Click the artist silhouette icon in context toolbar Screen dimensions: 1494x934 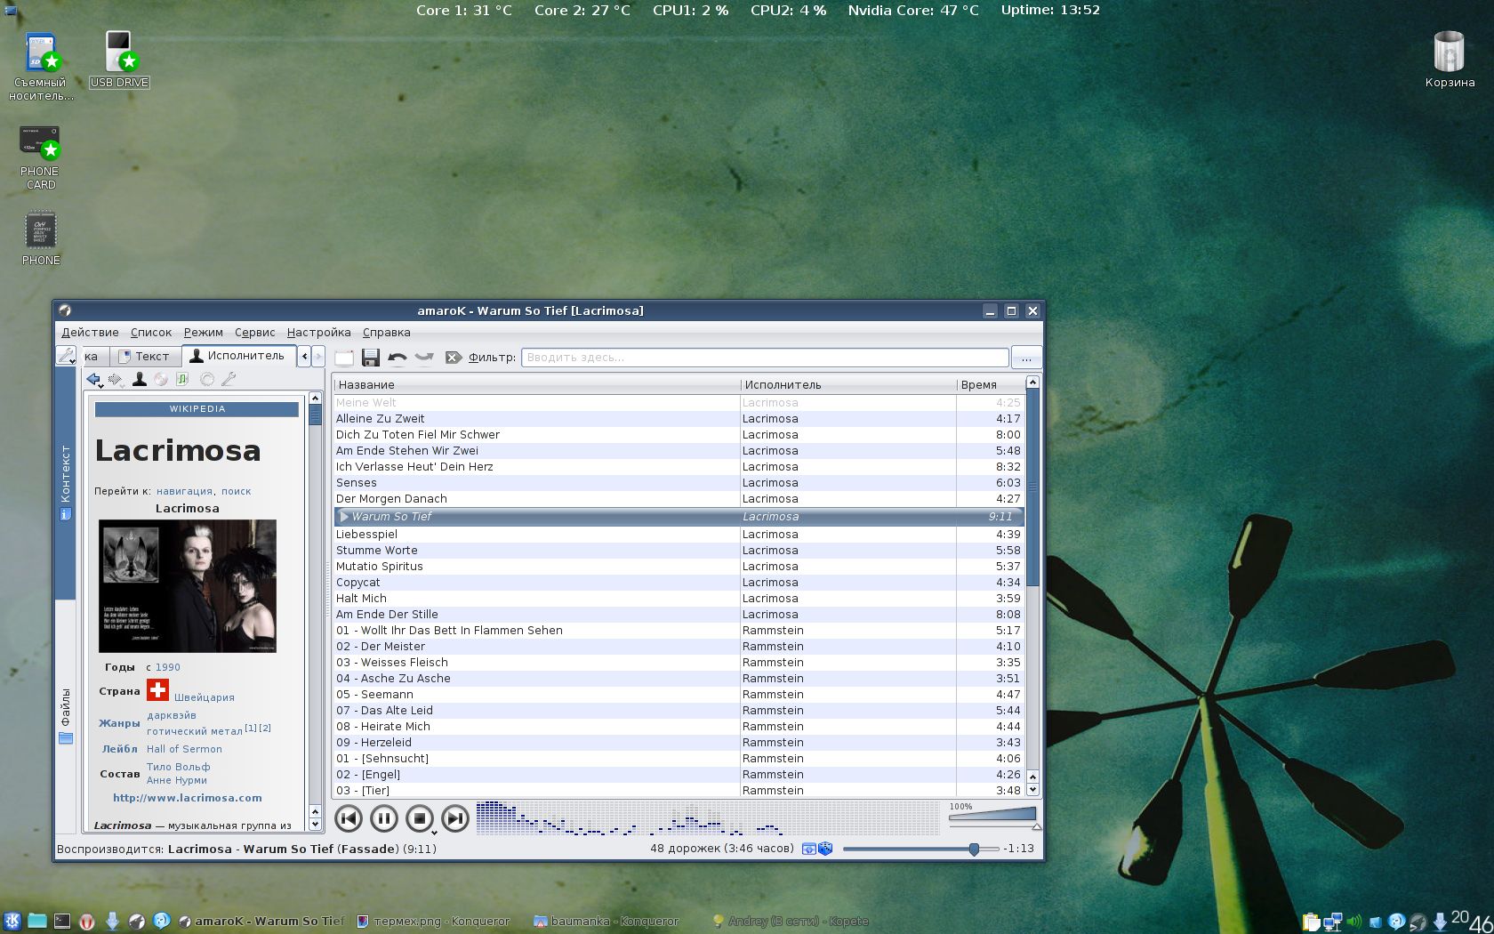[x=139, y=380]
